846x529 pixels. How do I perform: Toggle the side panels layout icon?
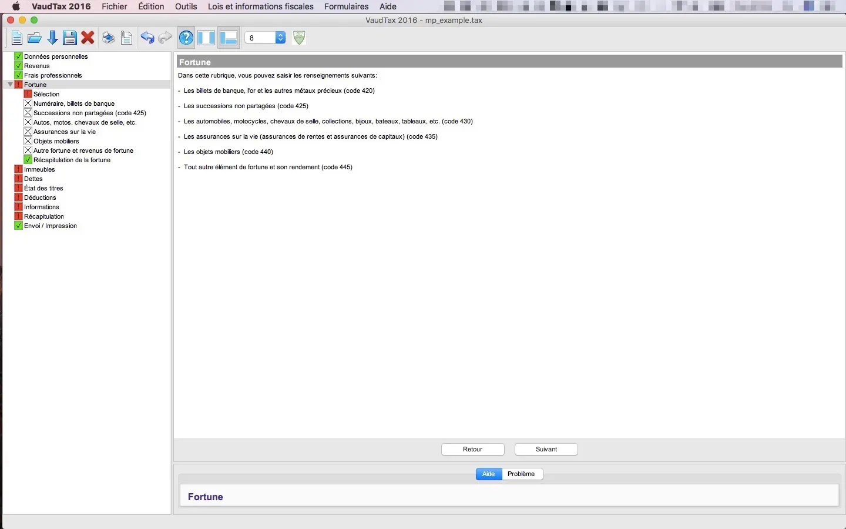(x=206, y=38)
